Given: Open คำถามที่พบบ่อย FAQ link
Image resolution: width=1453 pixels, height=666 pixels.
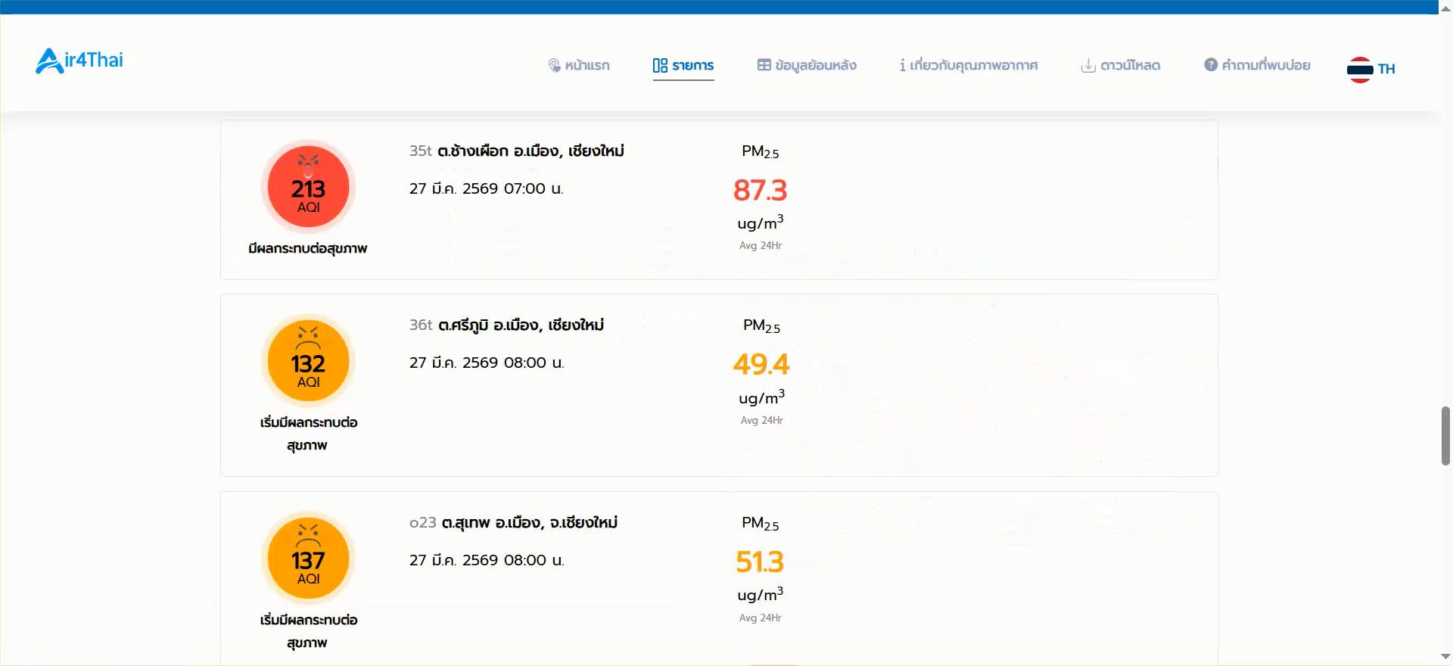Looking at the screenshot, I should tap(1266, 66).
